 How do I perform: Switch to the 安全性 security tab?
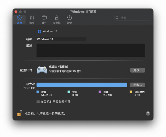click(x=57, y=20)
